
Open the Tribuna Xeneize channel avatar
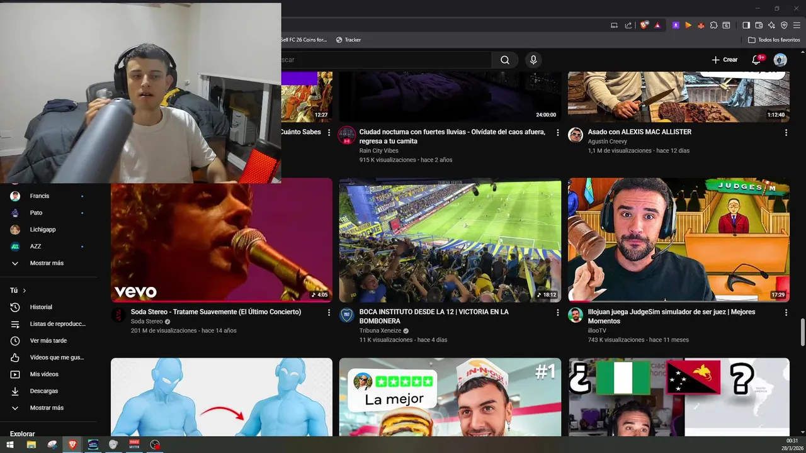[347, 315]
